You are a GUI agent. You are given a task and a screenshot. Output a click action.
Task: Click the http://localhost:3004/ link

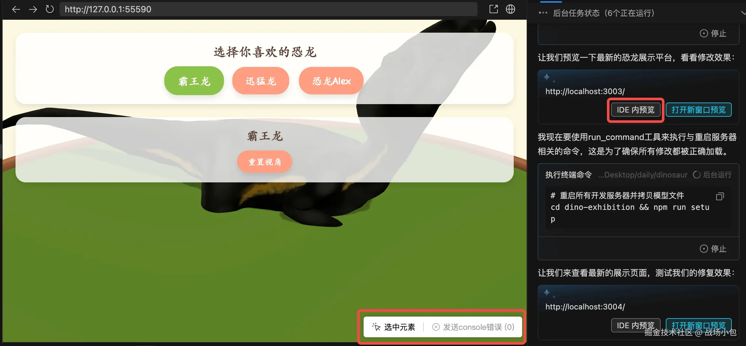coord(585,307)
